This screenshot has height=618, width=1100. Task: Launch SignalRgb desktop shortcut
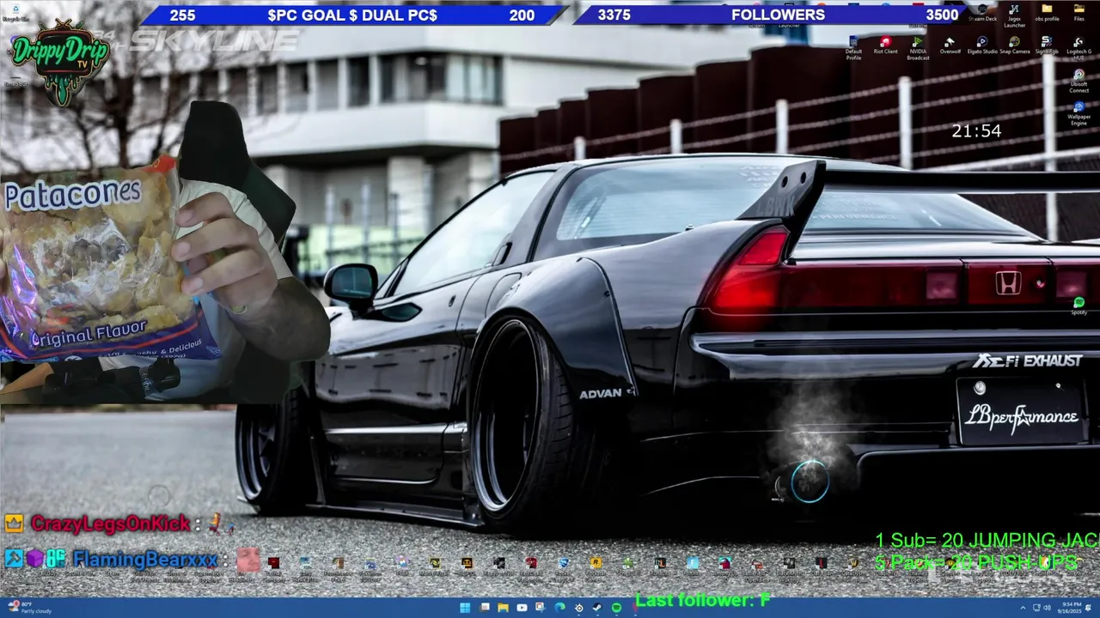pos(1046,45)
